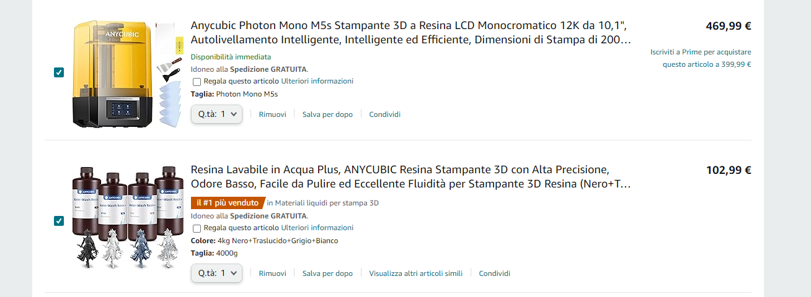Click the resin bottles product image
The height and width of the screenshot is (297, 811).
pyautogui.click(x=127, y=217)
